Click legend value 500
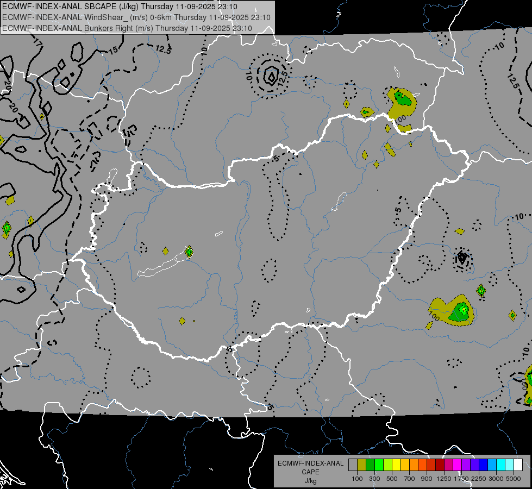The height and width of the screenshot is (489, 532). (392, 479)
